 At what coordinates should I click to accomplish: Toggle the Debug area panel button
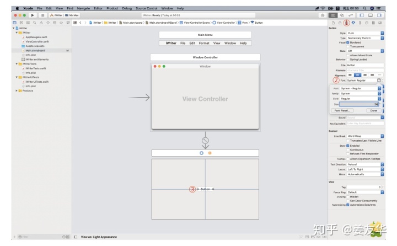pyautogui.click(x=371, y=15)
